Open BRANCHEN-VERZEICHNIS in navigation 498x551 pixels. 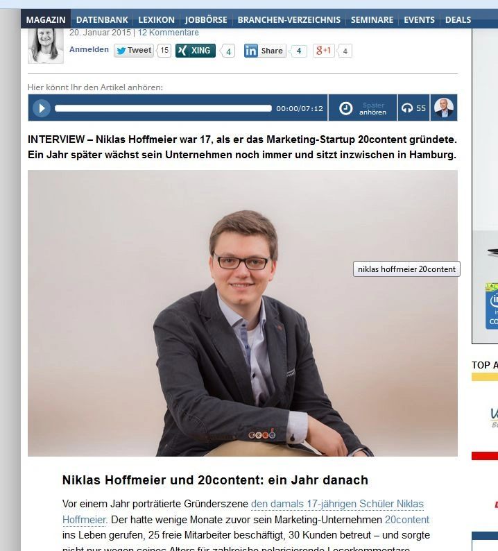coord(289,19)
